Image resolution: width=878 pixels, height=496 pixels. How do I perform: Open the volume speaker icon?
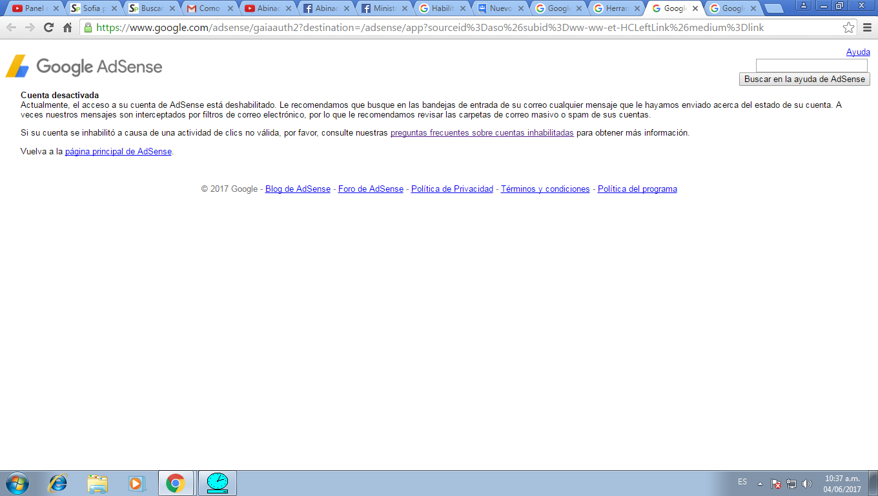[806, 483]
